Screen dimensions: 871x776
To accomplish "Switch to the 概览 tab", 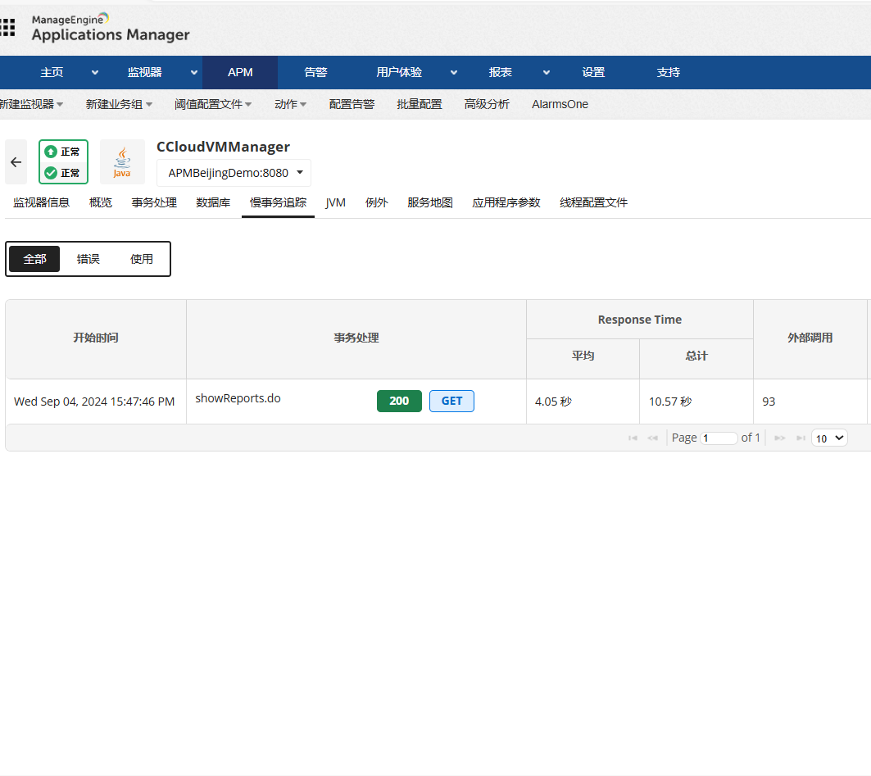I will tap(101, 202).
